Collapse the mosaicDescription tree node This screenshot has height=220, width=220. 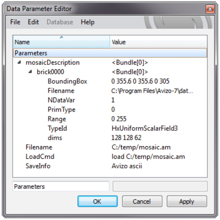tap(19, 62)
